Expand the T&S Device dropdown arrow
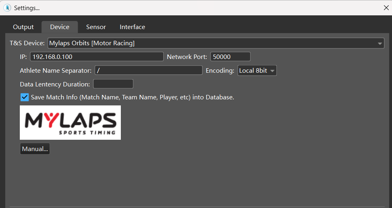The height and width of the screenshot is (208, 392). (x=380, y=43)
